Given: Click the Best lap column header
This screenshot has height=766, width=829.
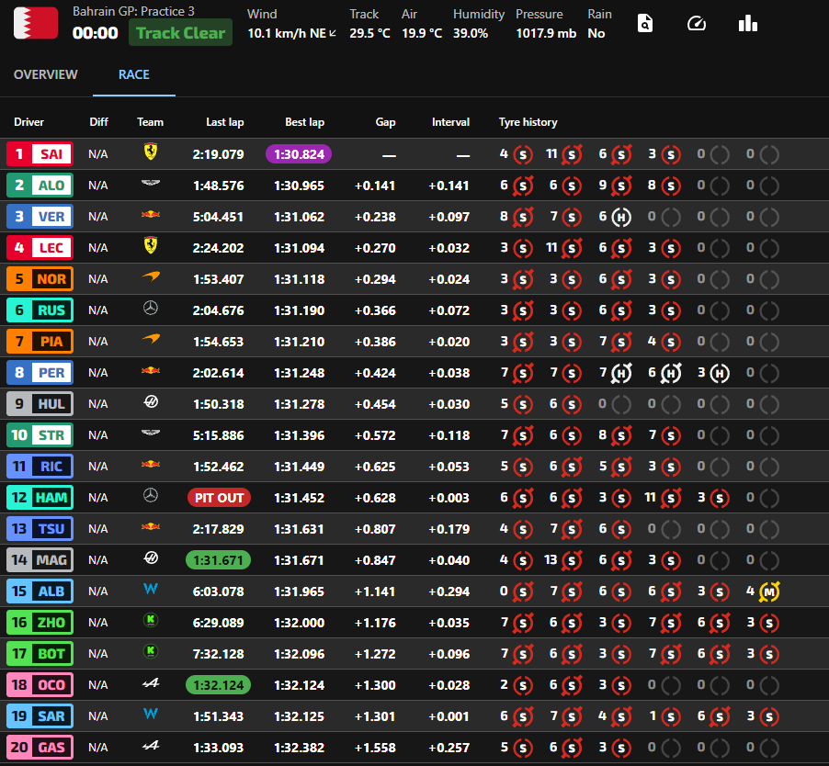Looking at the screenshot, I should (304, 122).
